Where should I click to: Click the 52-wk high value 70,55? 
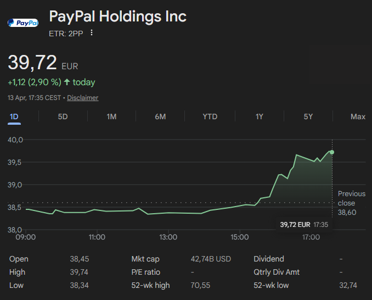coord(200,285)
